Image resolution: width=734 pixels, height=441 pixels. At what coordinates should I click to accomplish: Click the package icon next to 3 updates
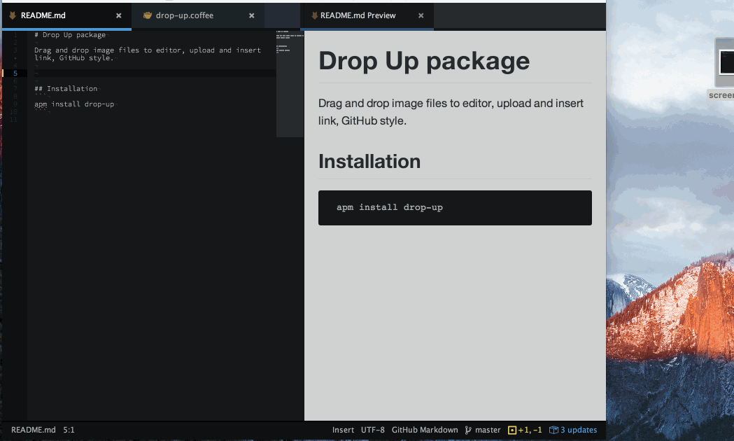pos(553,430)
